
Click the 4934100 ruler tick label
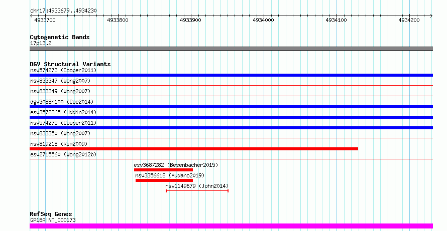tap(336, 20)
